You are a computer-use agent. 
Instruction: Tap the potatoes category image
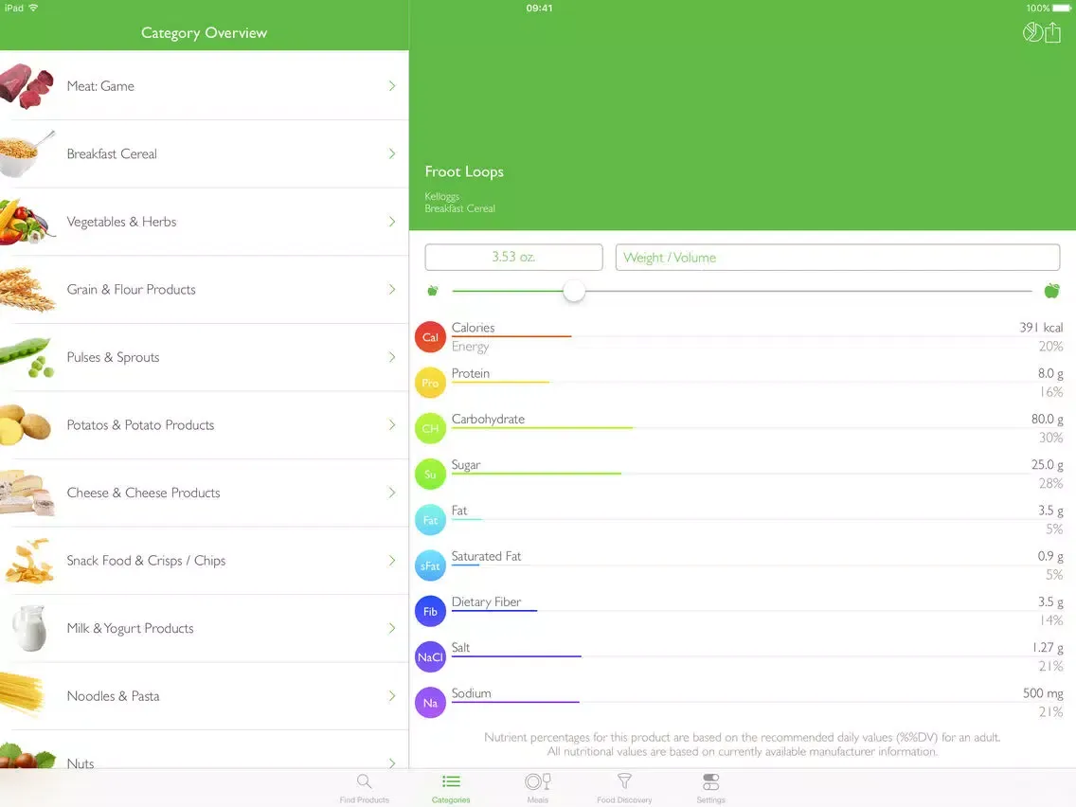point(26,424)
